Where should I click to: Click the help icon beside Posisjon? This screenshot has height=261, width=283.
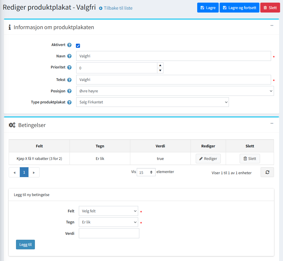(x=69, y=91)
